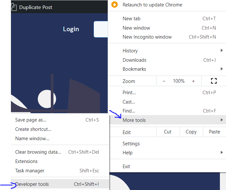Click the Ctrl+Shift+N shortcut text
226x190 pixels.
pos(202,37)
